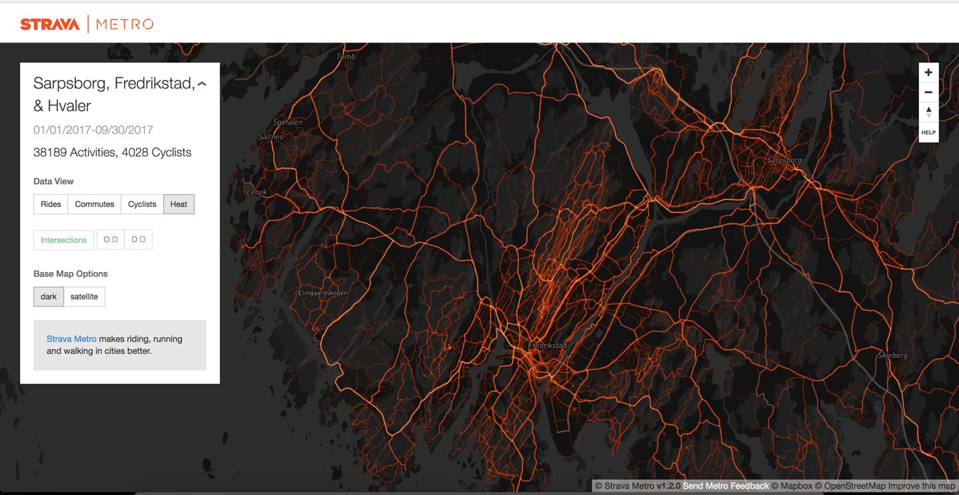The height and width of the screenshot is (495, 959).
Task: Open the map HELP button
Action: (x=928, y=132)
